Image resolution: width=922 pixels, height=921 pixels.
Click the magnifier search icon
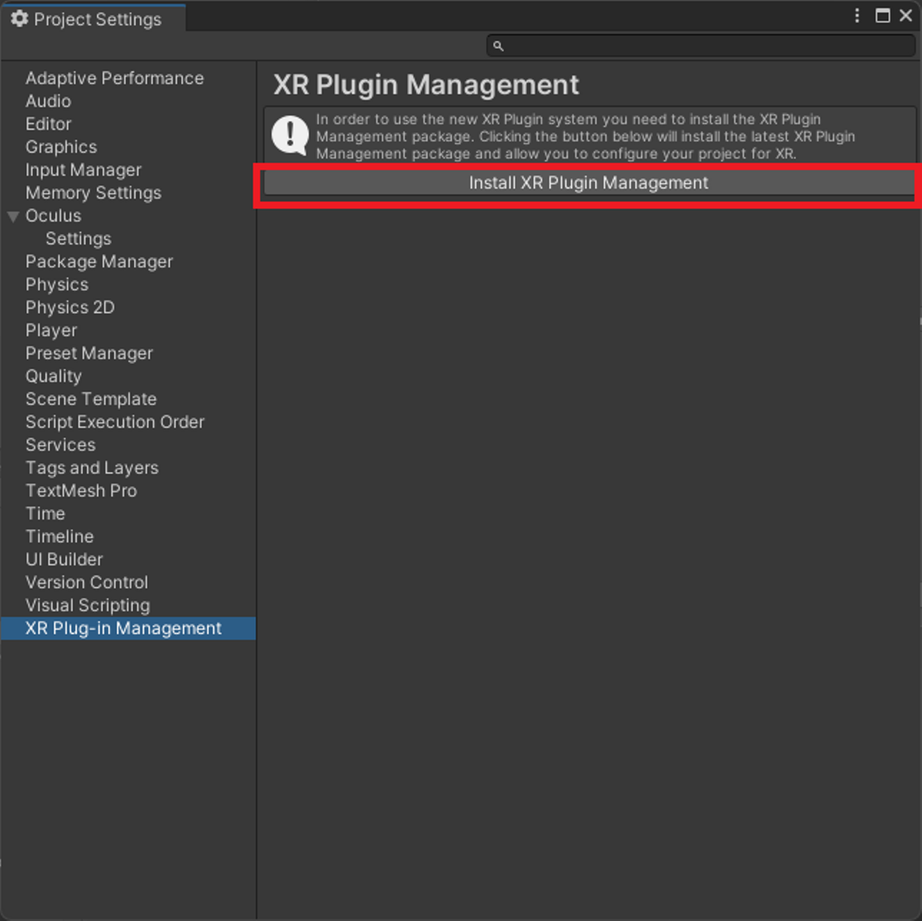click(498, 46)
